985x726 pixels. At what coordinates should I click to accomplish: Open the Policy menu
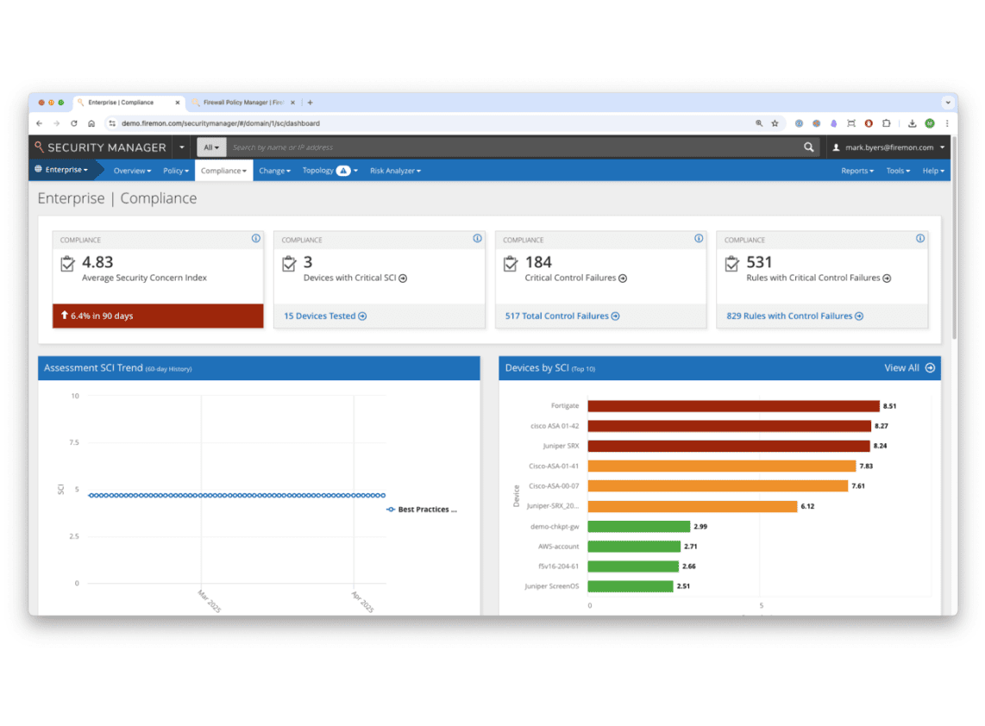click(x=176, y=171)
